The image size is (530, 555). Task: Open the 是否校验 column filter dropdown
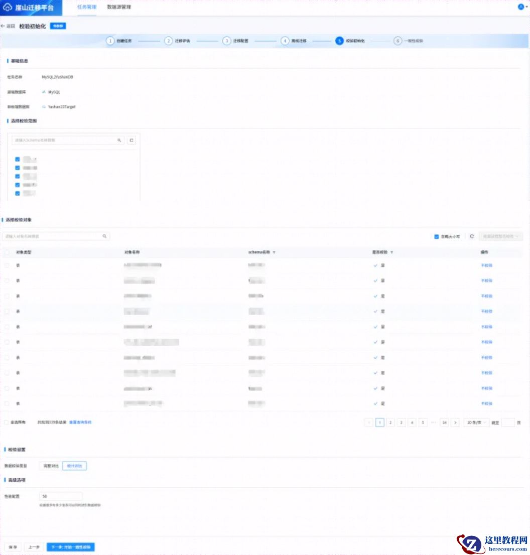click(391, 252)
